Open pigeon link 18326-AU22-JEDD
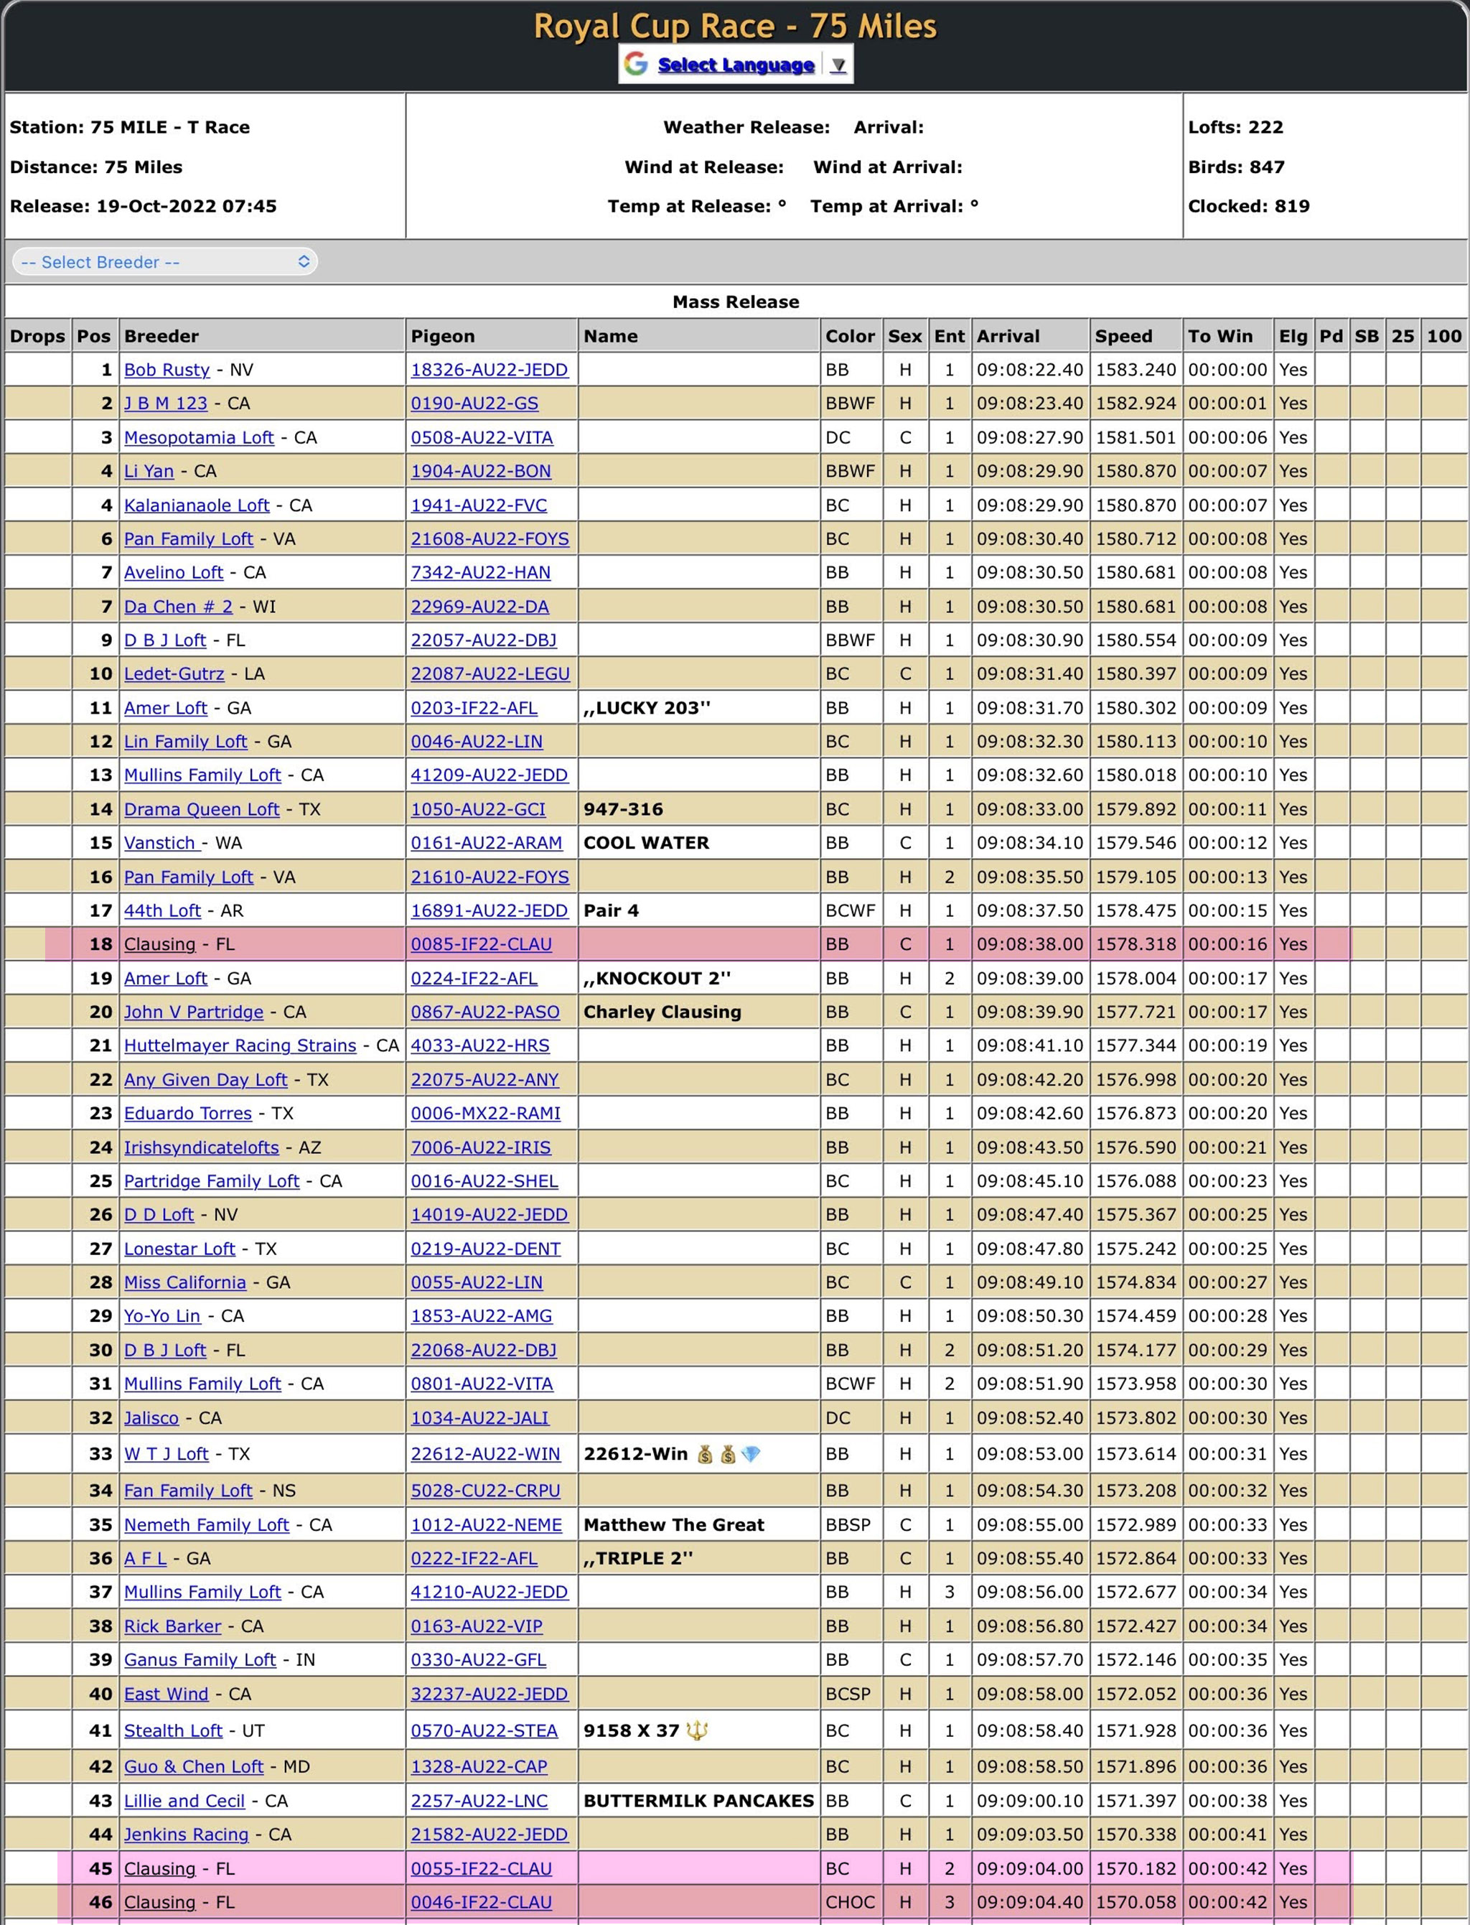 coord(489,369)
